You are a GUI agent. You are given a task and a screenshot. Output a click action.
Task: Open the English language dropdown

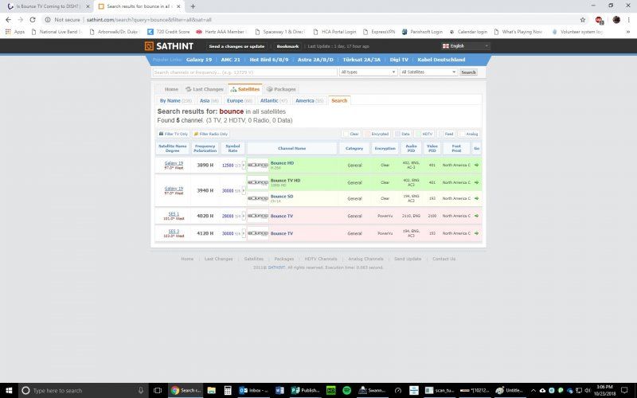coord(466,46)
